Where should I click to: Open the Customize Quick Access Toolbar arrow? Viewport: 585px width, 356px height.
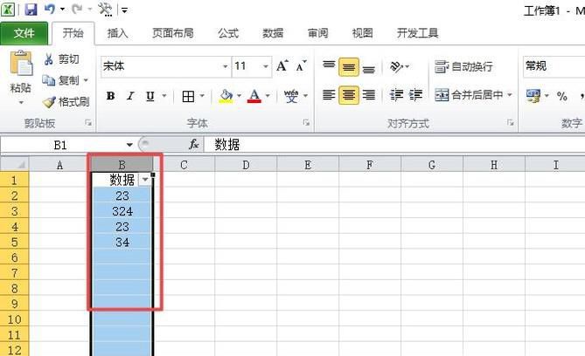(125, 10)
